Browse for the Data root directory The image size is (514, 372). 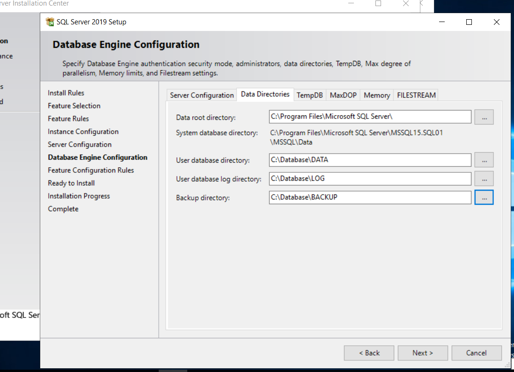(x=484, y=117)
